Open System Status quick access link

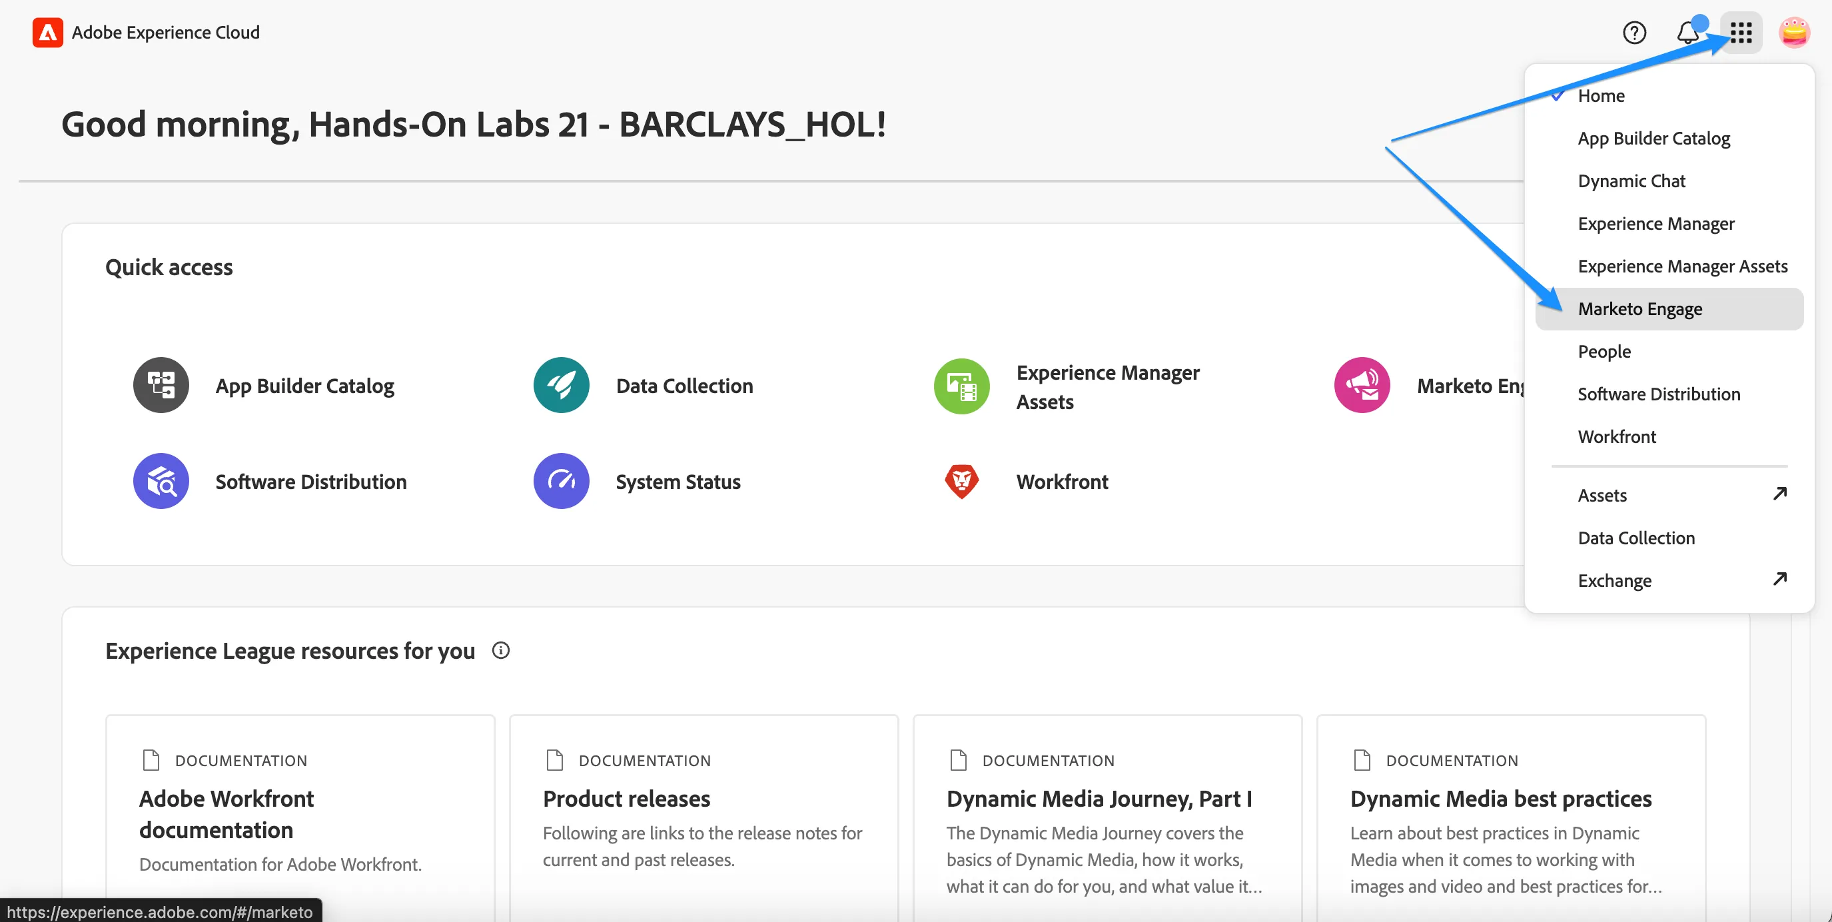coord(678,482)
